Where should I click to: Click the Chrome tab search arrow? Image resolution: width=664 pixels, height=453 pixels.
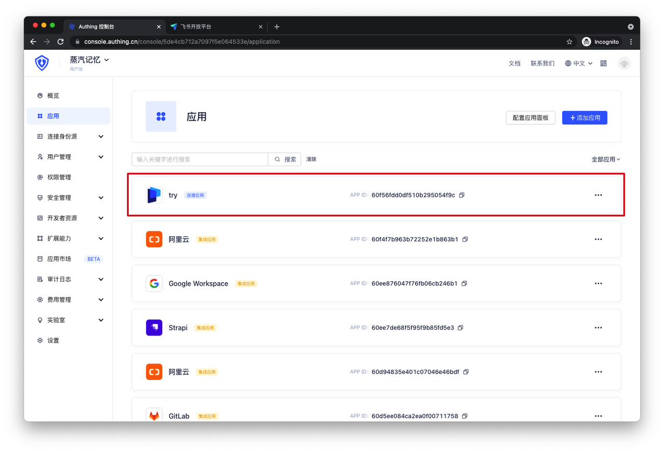(631, 26)
